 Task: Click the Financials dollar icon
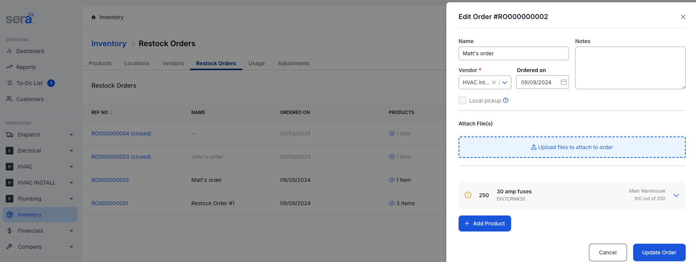(10, 231)
